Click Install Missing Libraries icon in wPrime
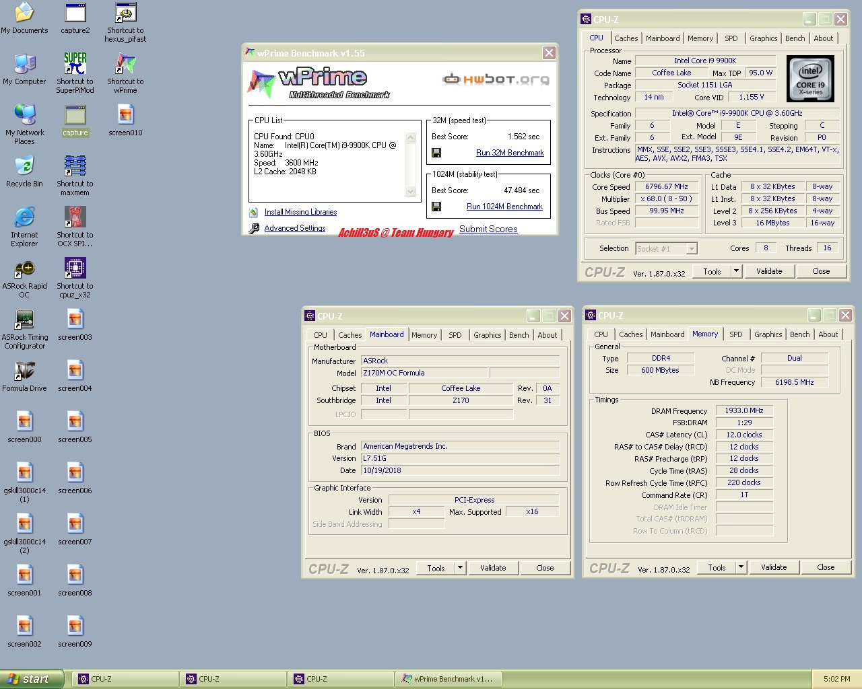The height and width of the screenshot is (689, 862). (x=254, y=212)
